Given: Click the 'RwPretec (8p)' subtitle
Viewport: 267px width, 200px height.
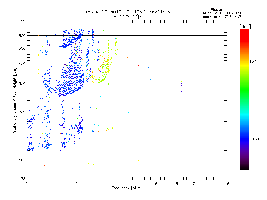Looking at the screenshot, I should (126, 16).
